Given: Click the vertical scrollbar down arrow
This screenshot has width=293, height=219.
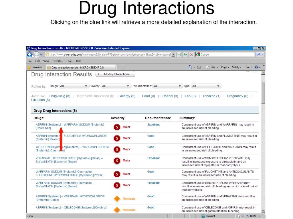Looking at the screenshot, I should 263,211.
